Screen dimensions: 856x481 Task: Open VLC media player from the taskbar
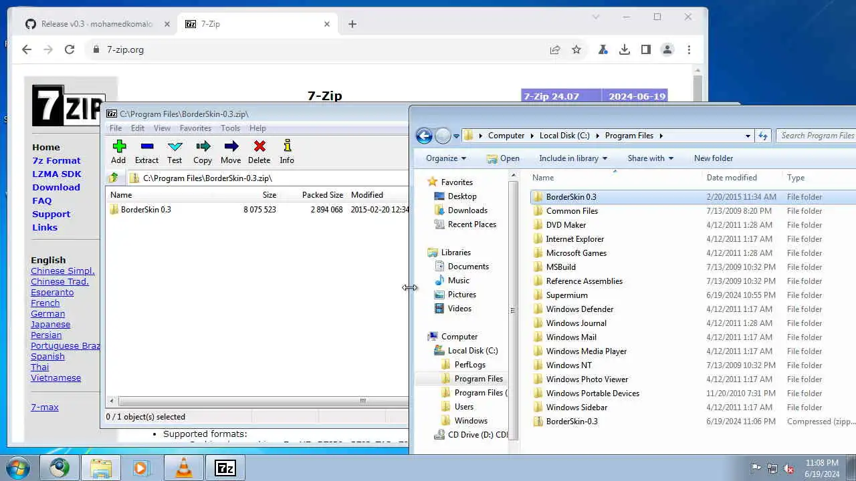pos(183,468)
